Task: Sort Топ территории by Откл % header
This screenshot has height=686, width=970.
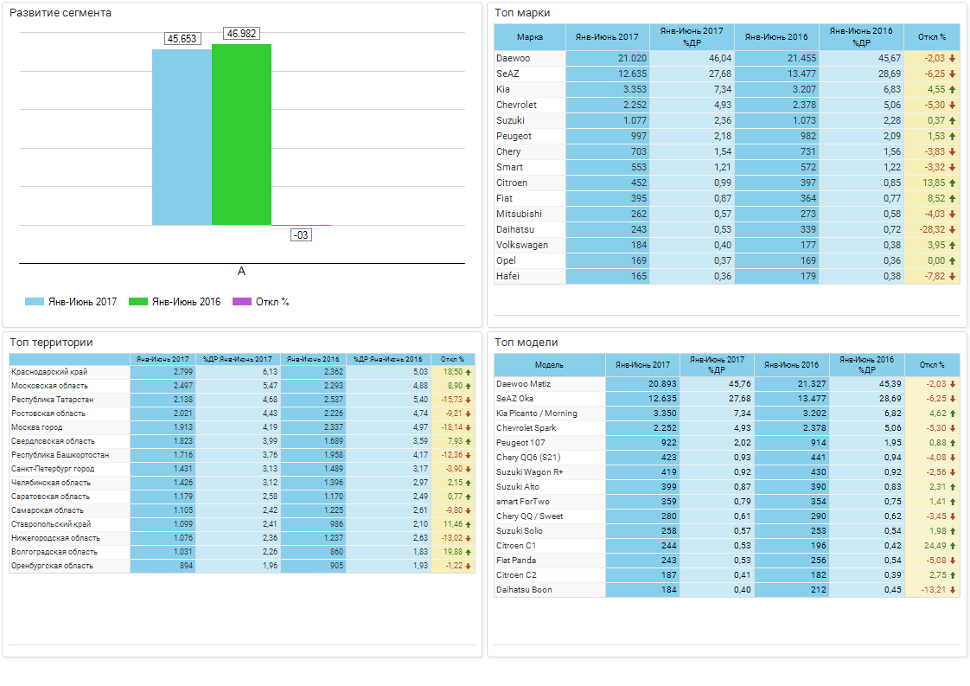Action: point(452,359)
